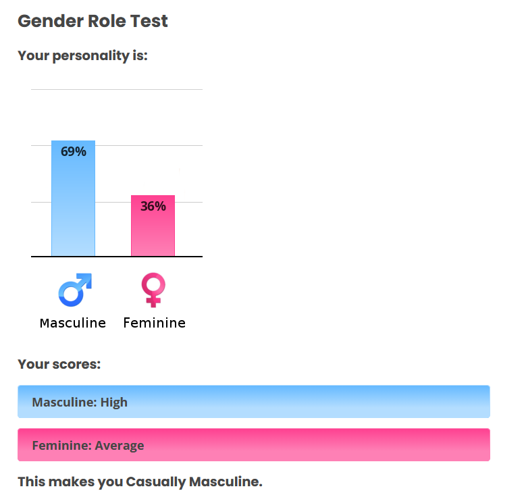Select the blue Masculine 69% bar
This screenshot has height=493, width=524.
[x=73, y=198]
